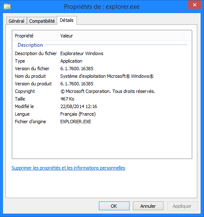204x217 pixels.
Task: Select the Type property row
Action: 102,61
